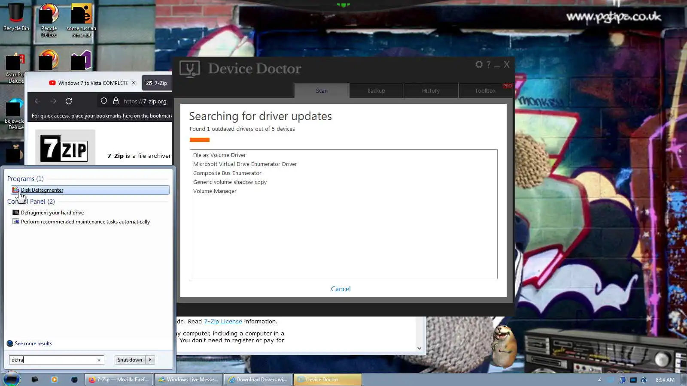The image size is (687, 386).
Task: Open the Toolbox PRO tab in Device Doctor
Action: 485,90
